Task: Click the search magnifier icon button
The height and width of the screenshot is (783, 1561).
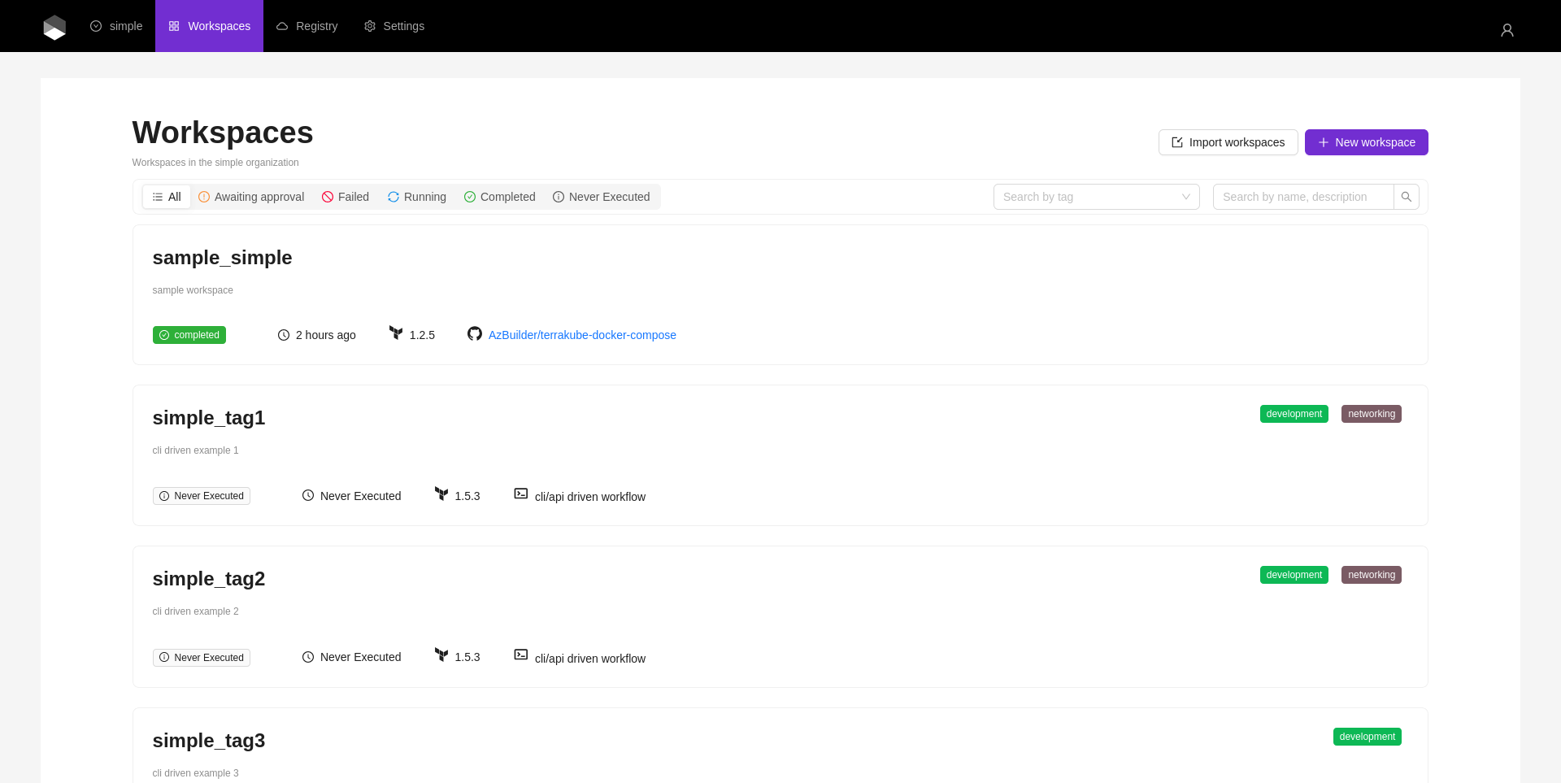Action: tap(1406, 197)
